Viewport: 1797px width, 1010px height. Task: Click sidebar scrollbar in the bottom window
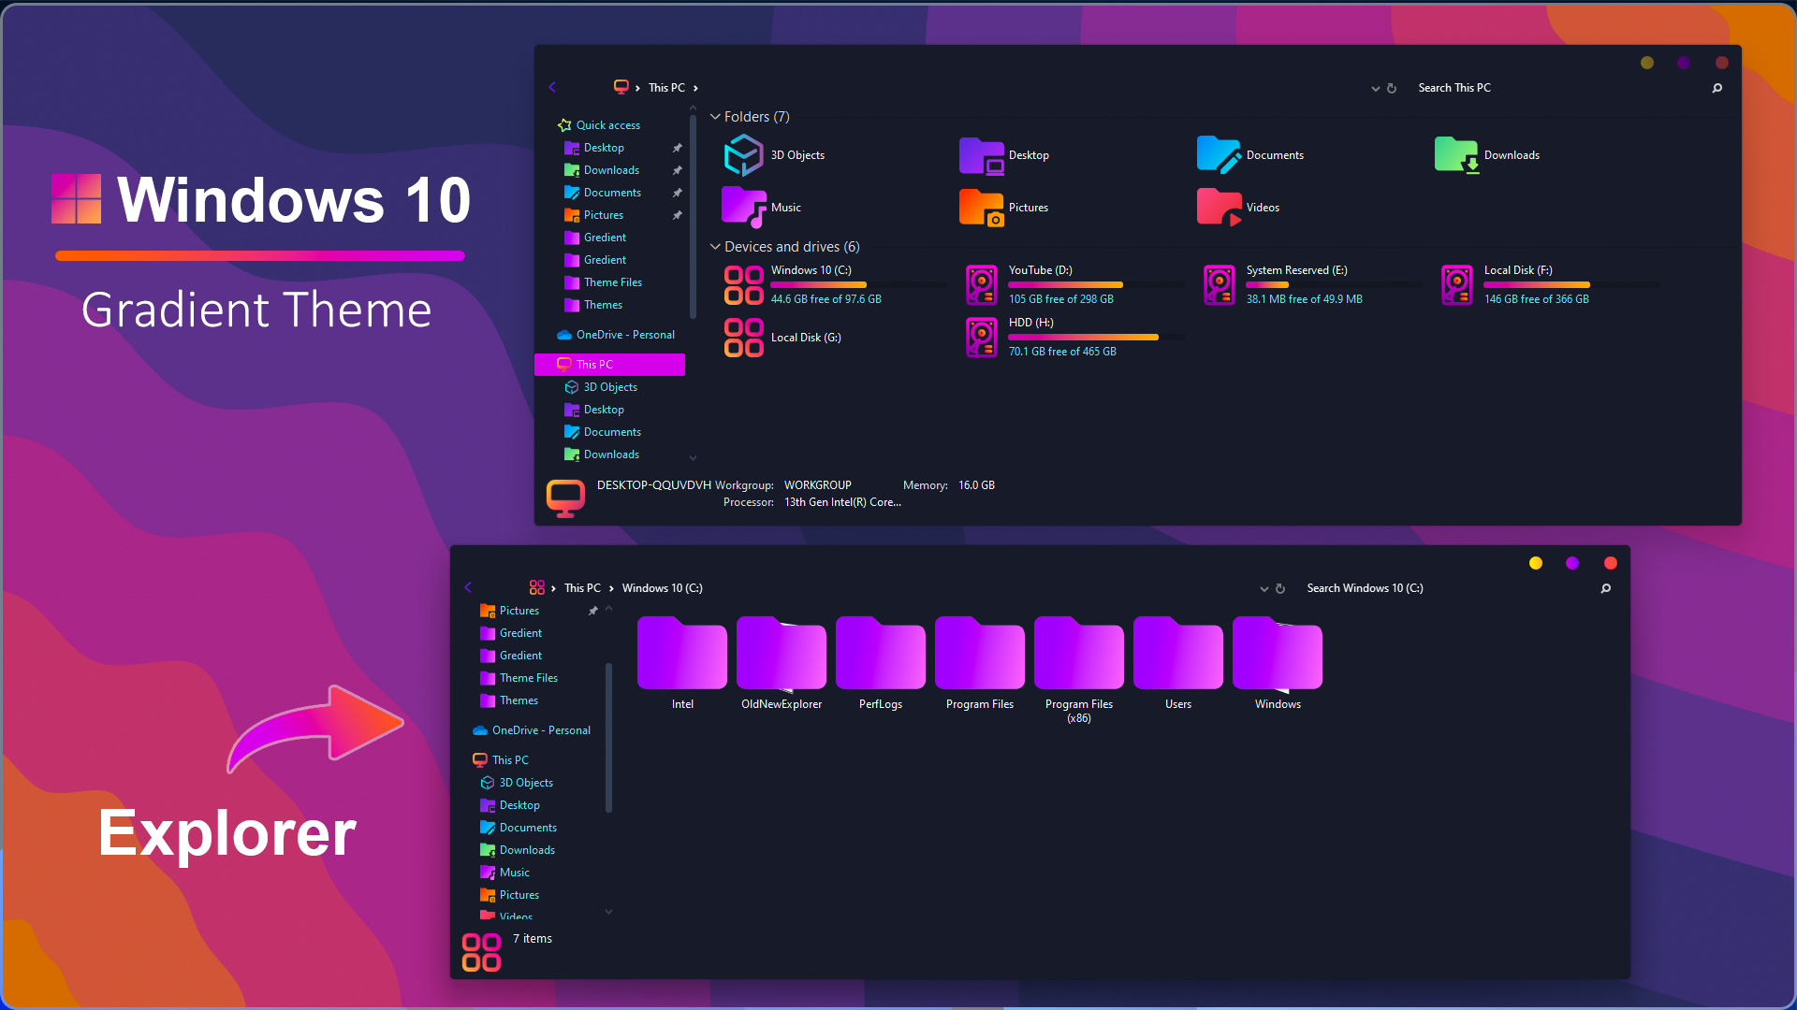pyautogui.click(x=609, y=737)
